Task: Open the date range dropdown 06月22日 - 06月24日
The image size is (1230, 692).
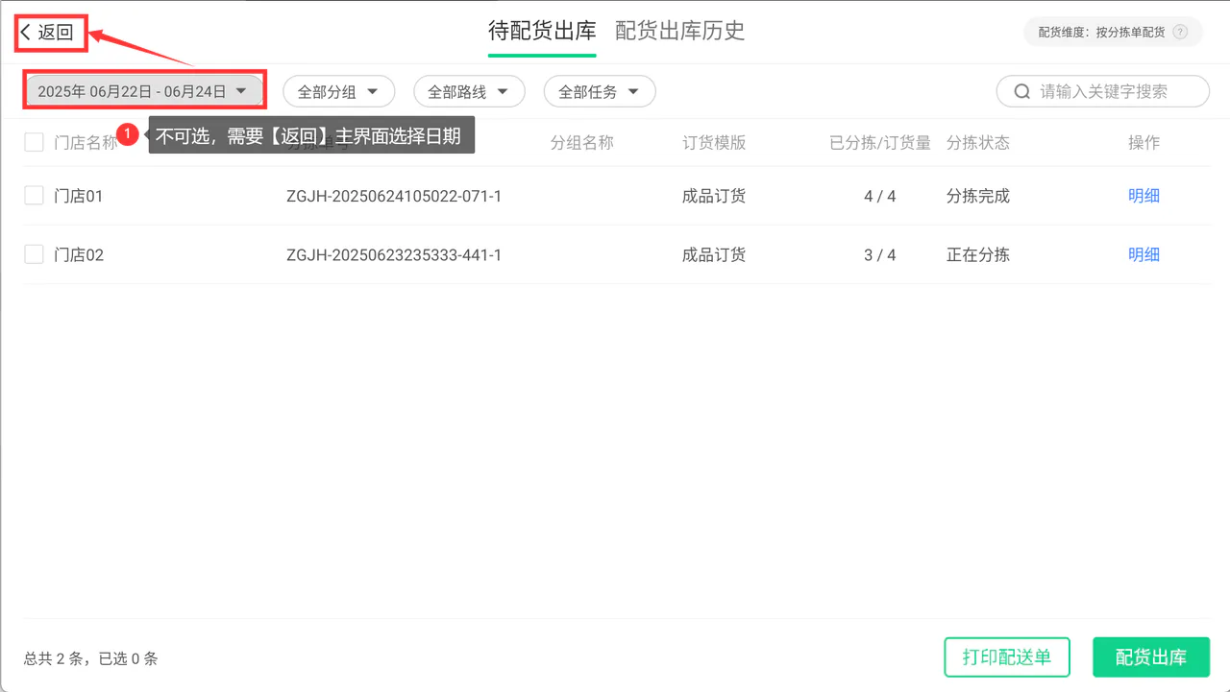Action: tap(144, 91)
